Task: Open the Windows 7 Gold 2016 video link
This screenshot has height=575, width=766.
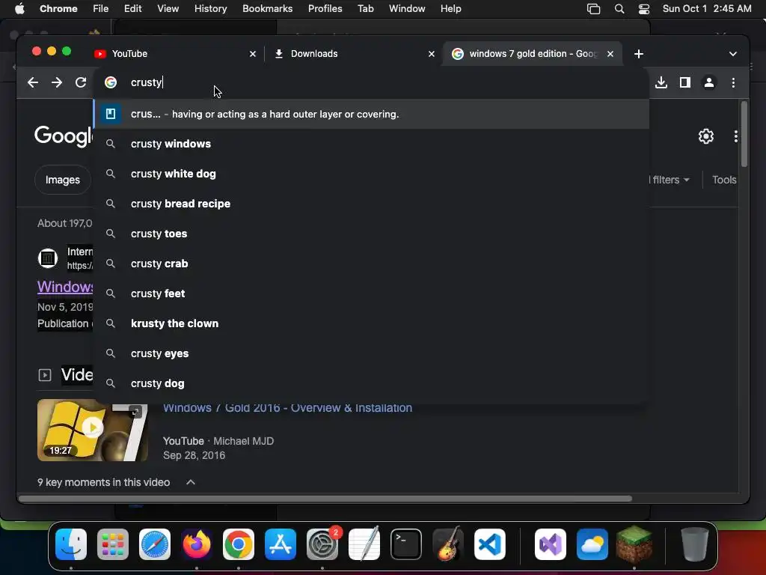Action: pos(287,408)
